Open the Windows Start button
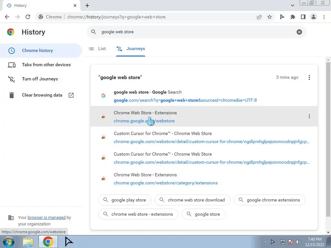Image resolution: width=331 pixels, height=248 pixels. (x=8, y=242)
